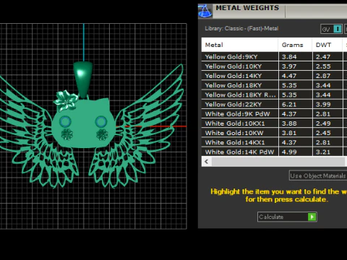Screen dimensions: 347x260
Task: Click the 2.47 DWT value for 9KY
Action: 323,57
